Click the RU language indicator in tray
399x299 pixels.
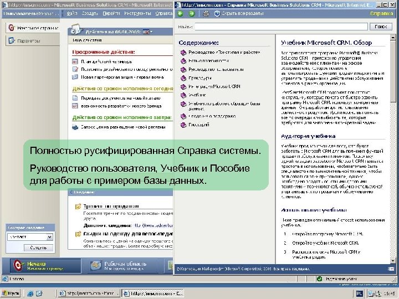point(359,293)
